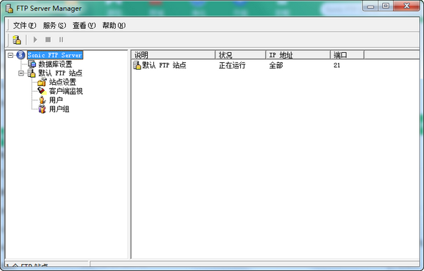Select 默认 FTP 站点 in the tree
The image size is (424, 271).
pos(60,73)
